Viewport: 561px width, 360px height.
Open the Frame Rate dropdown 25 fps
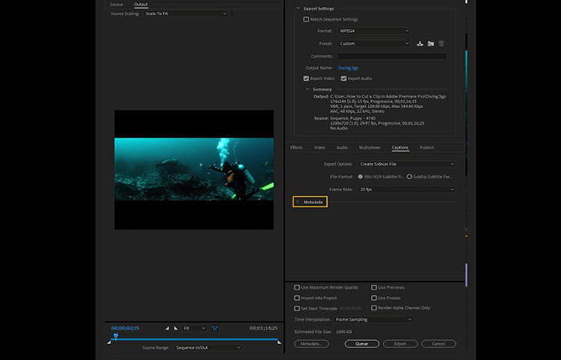tap(407, 190)
